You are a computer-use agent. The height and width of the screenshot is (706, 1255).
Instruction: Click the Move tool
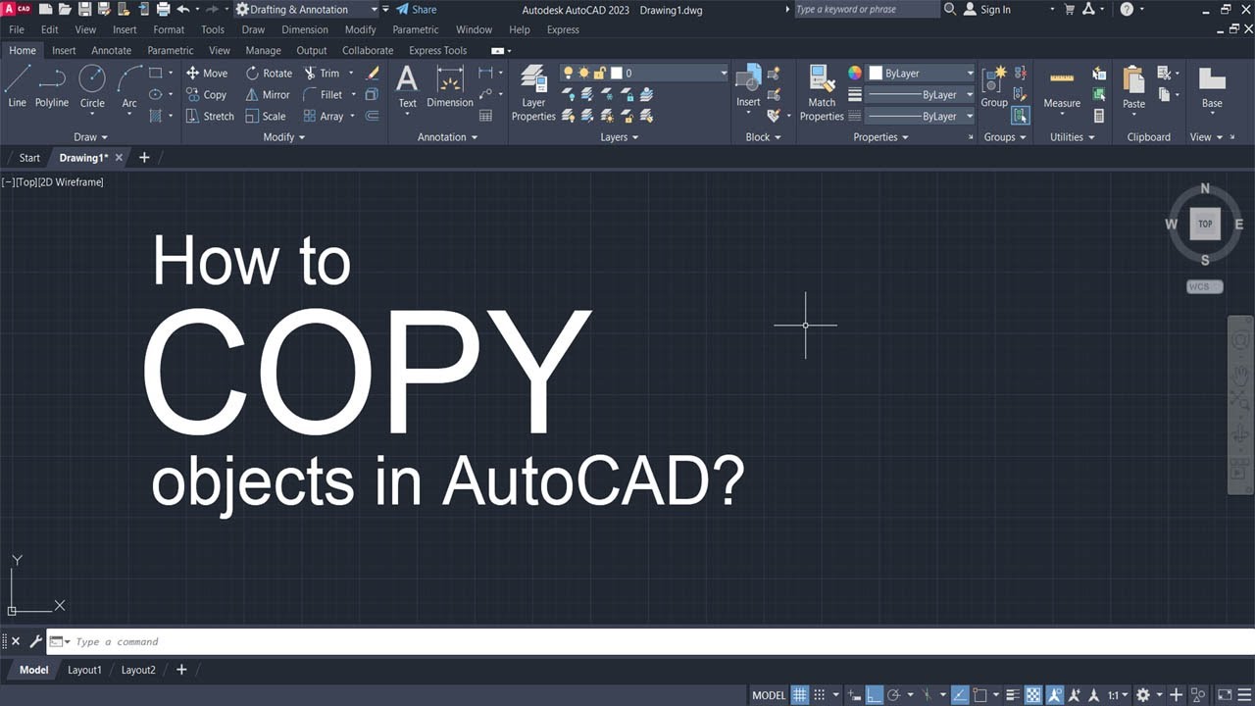(x=206, y=74)
